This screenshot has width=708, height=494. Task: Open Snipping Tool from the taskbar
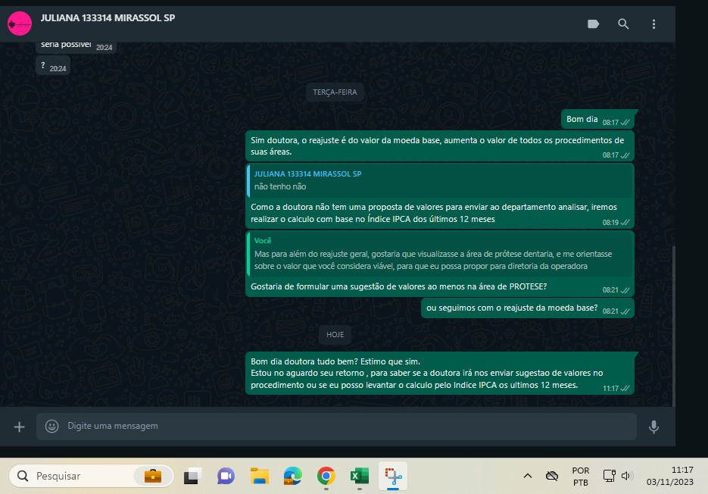[x=393, y=476]
